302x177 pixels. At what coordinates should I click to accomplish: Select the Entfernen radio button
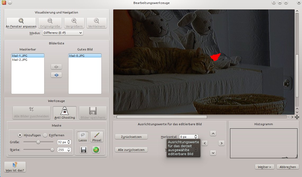click(45, 135)
